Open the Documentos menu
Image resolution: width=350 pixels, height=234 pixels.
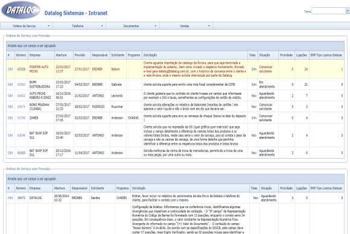coord(133,26)
